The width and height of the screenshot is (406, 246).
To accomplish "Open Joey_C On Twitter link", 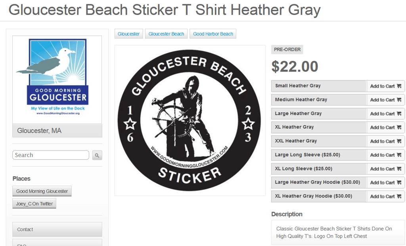I will click(34, 204).
